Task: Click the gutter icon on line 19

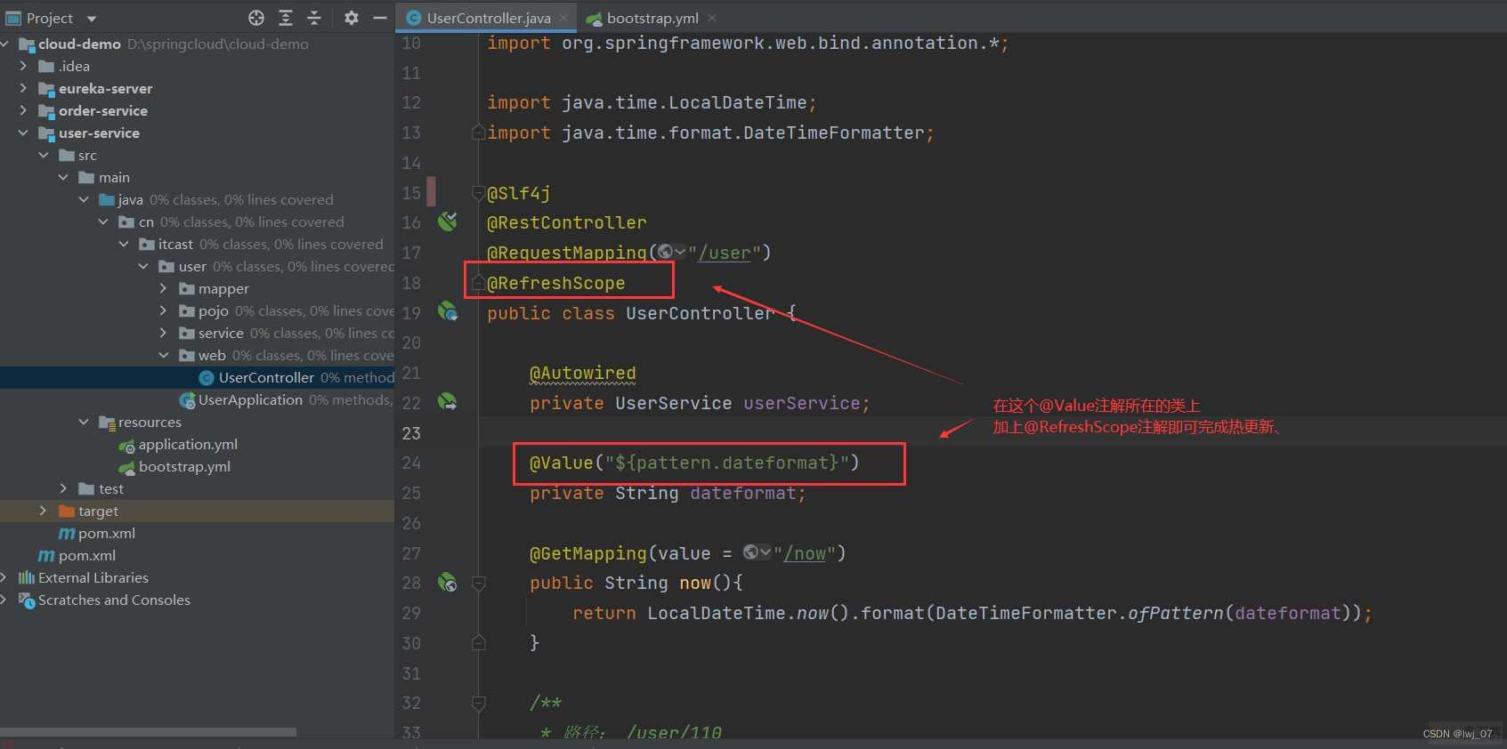Action: 448,311
